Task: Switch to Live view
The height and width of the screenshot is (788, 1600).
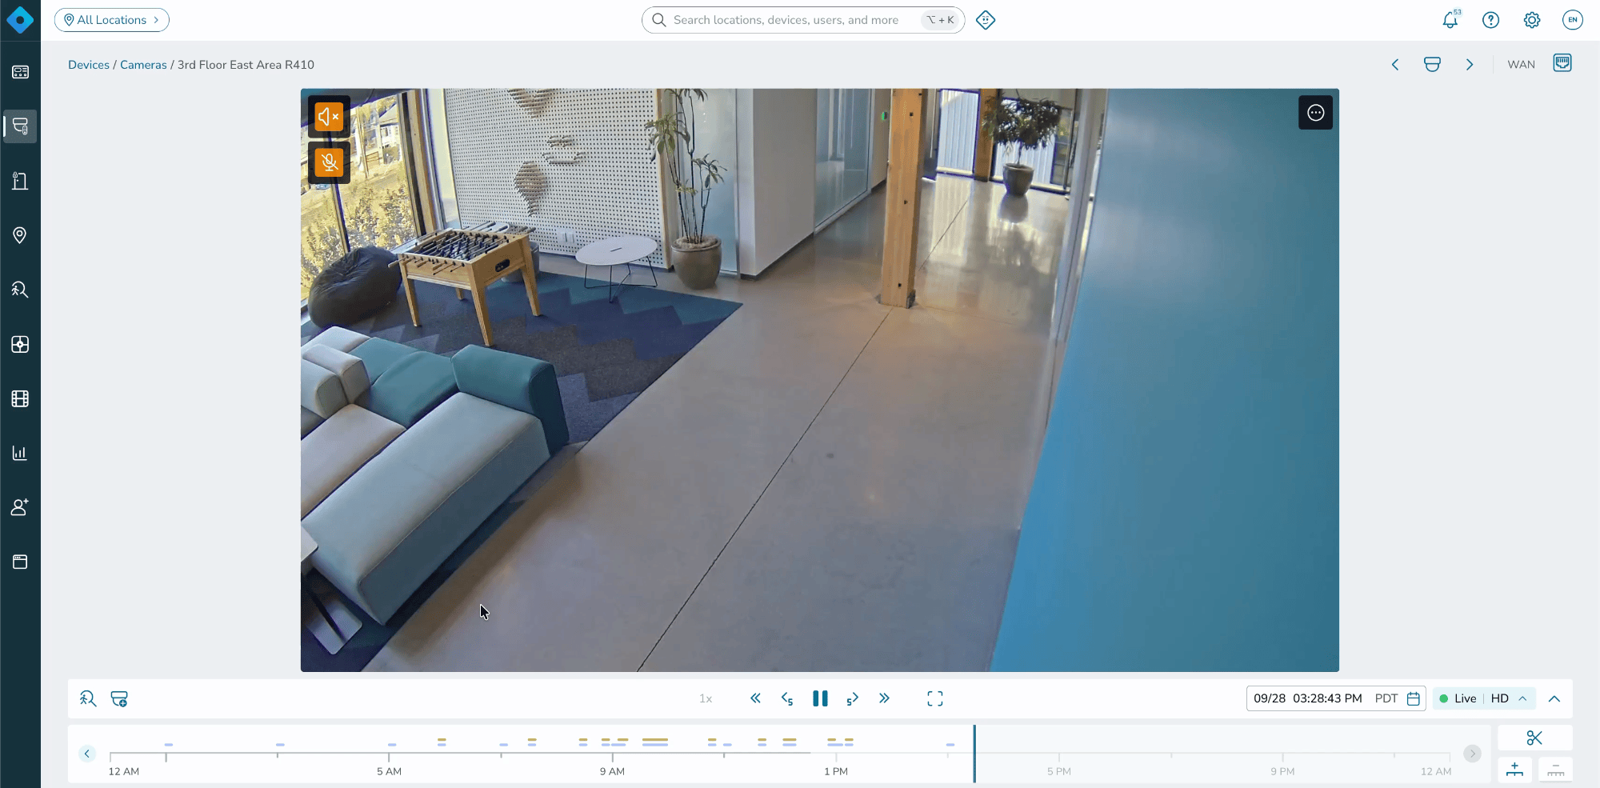Action: coord(1458,698)
